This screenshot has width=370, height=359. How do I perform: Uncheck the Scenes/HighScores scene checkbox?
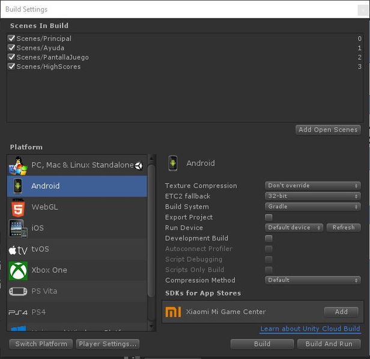(11, 67)
